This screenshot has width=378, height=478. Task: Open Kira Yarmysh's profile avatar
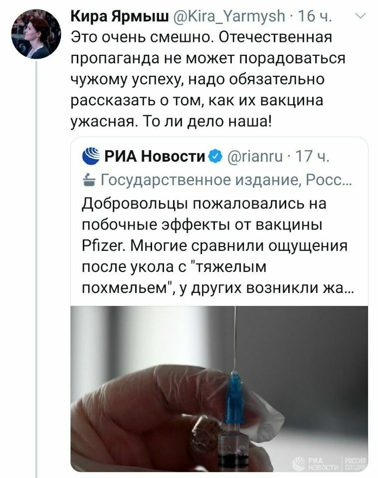click(36, 34)
